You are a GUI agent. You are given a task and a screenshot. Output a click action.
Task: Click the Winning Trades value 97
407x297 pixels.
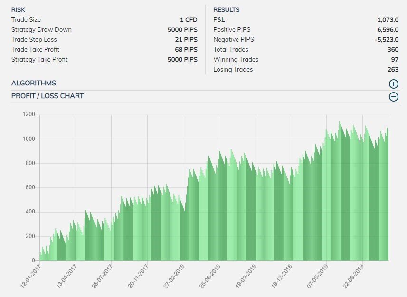pos(395,60)
